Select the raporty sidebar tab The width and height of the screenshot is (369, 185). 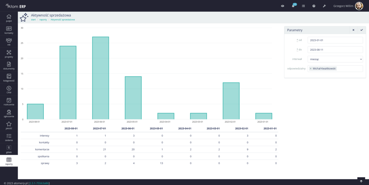tap(9, 161)
